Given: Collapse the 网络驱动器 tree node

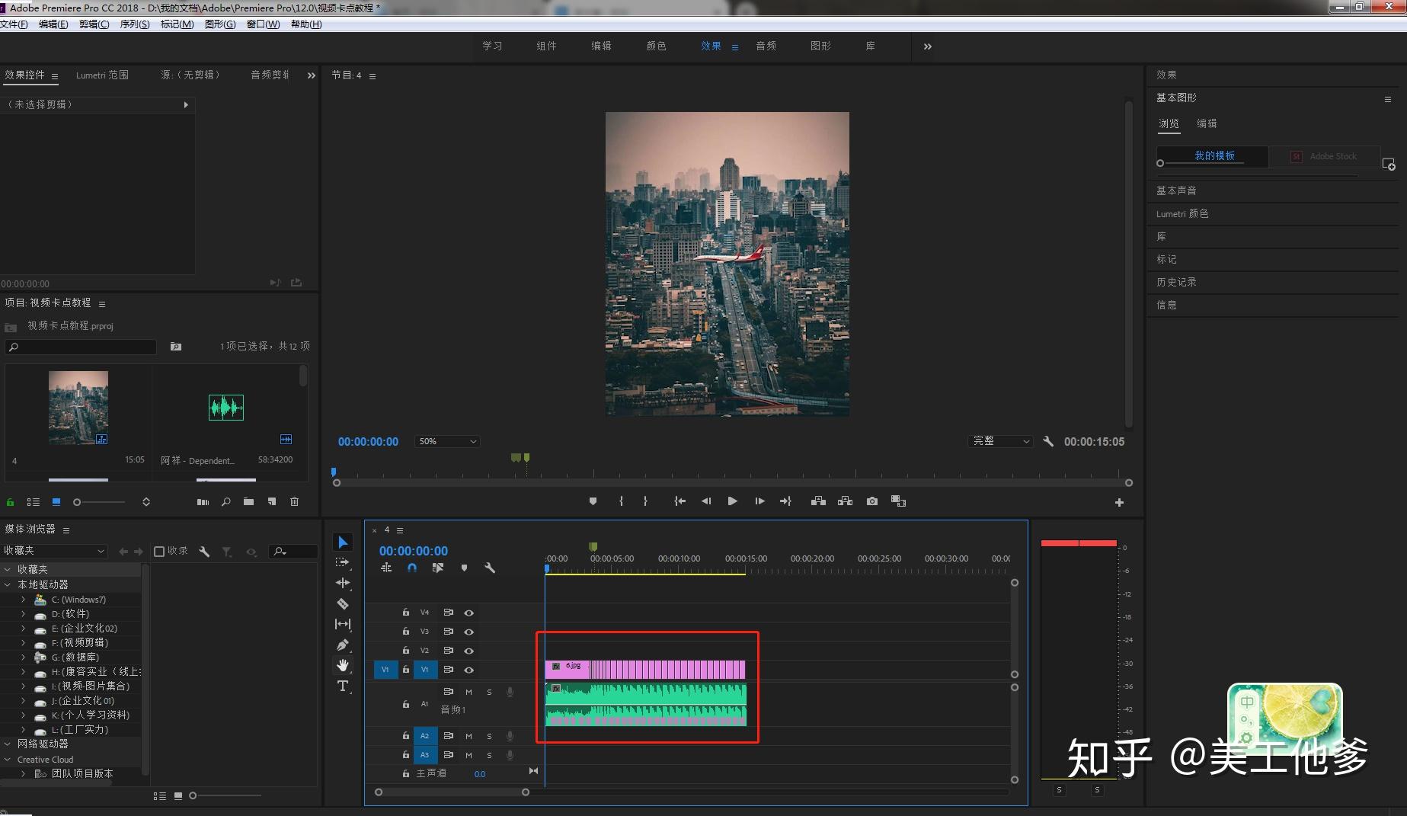Looking at the screenshot, I should point(8,744).
